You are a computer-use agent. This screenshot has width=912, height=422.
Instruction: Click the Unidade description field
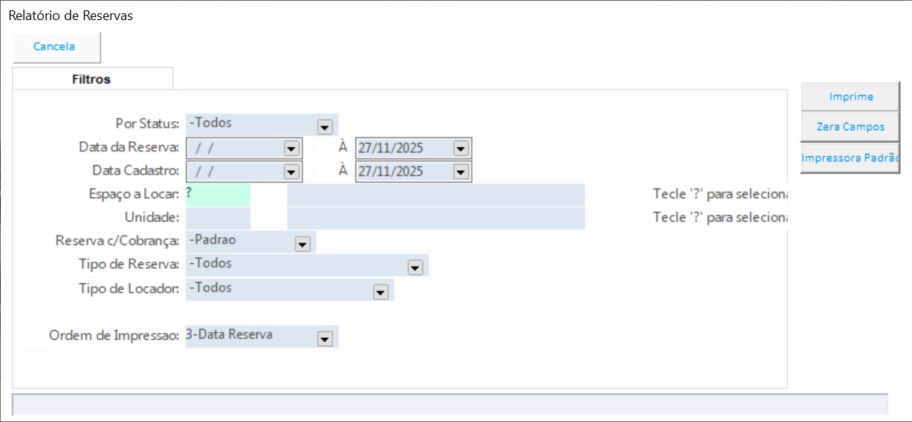coord(436,218)
